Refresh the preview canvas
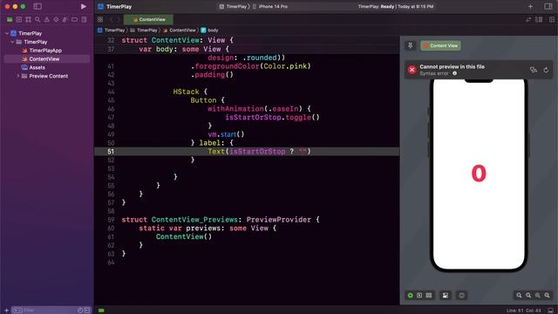Image resolution: width=558 pixels, height=314 pixels. [x=546, y=70]
